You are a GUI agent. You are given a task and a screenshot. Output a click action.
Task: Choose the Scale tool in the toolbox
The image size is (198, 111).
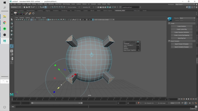click(x=12, y=39)
